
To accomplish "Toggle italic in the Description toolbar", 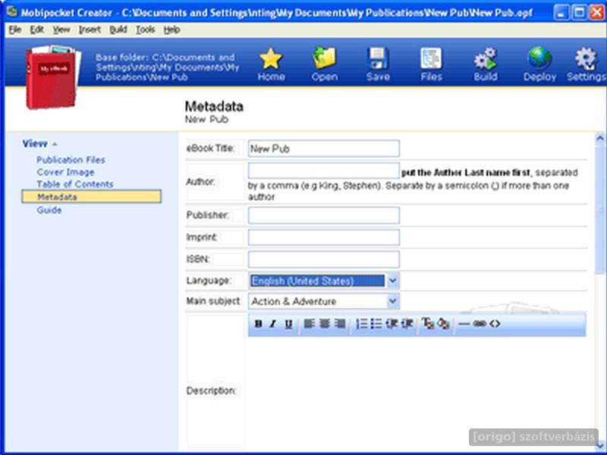I will [x=273, y=324].
